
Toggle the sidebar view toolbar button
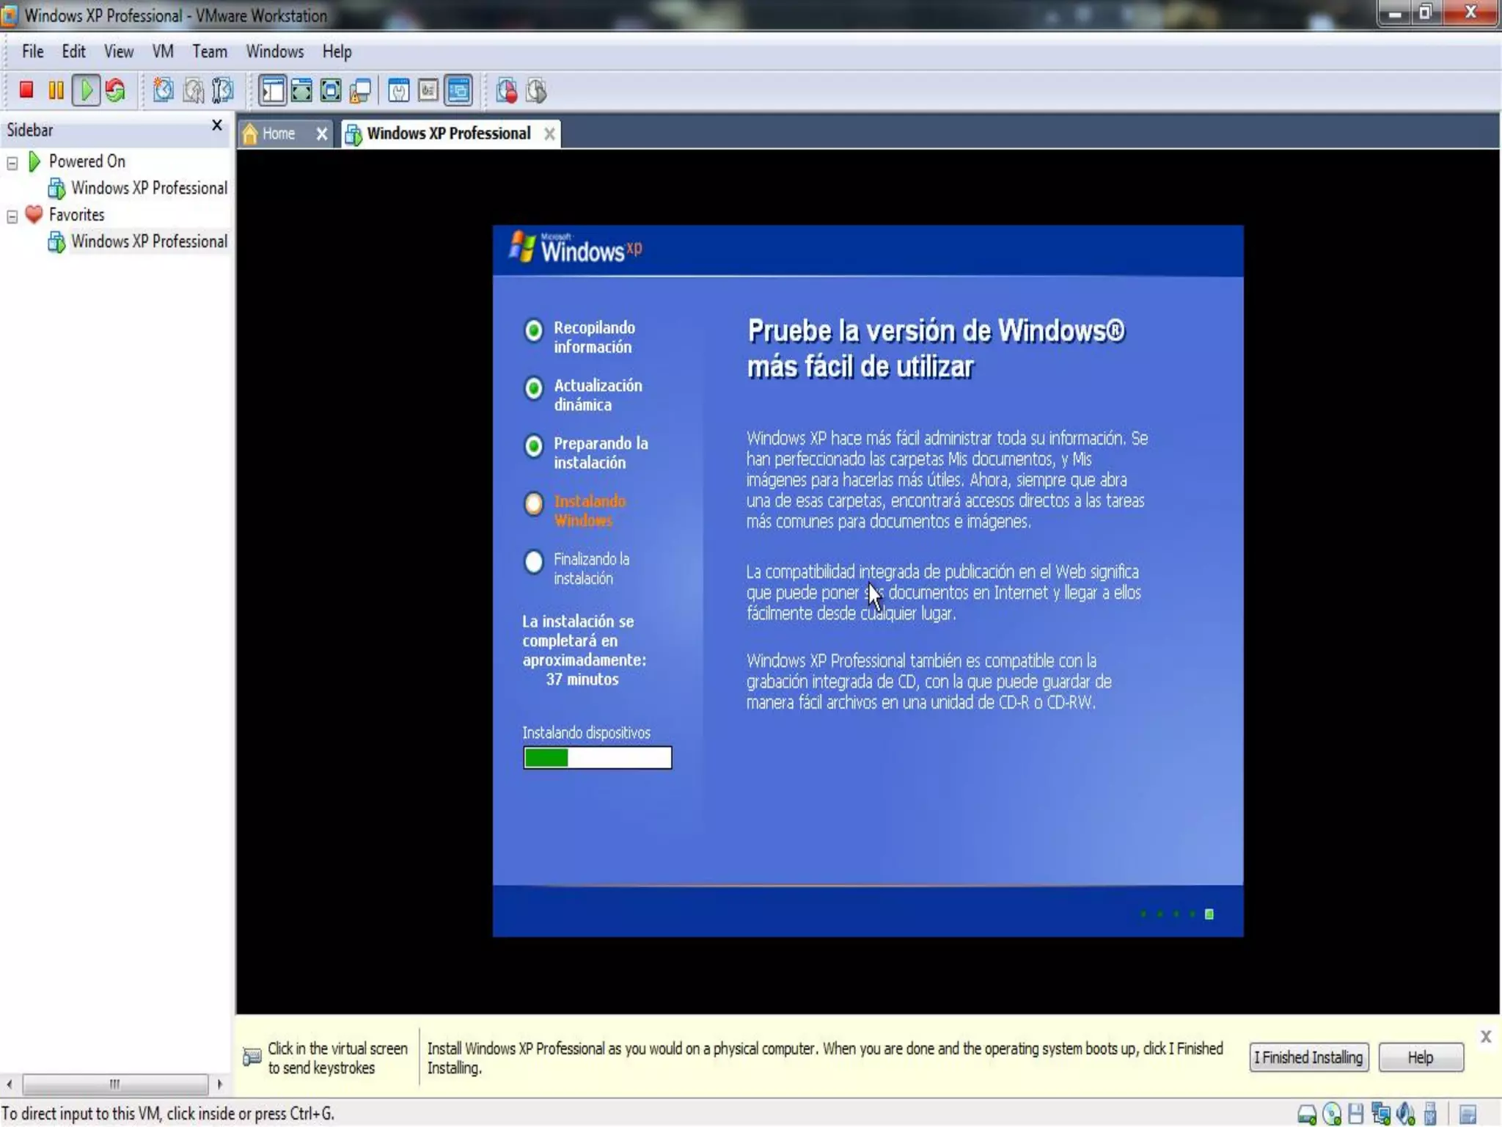272,90
